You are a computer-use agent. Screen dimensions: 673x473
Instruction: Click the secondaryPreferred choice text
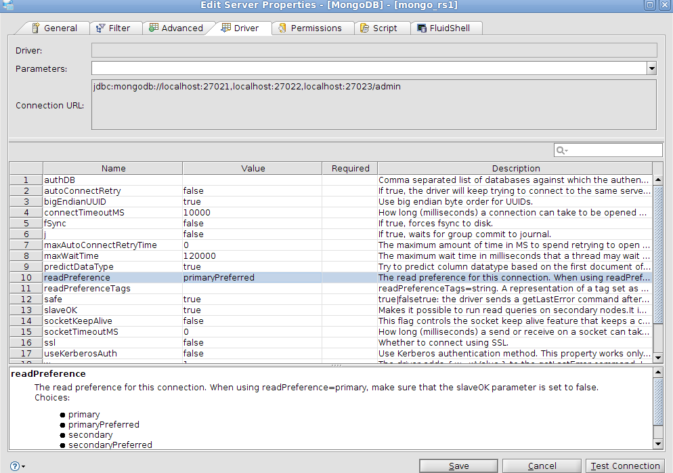110,445
